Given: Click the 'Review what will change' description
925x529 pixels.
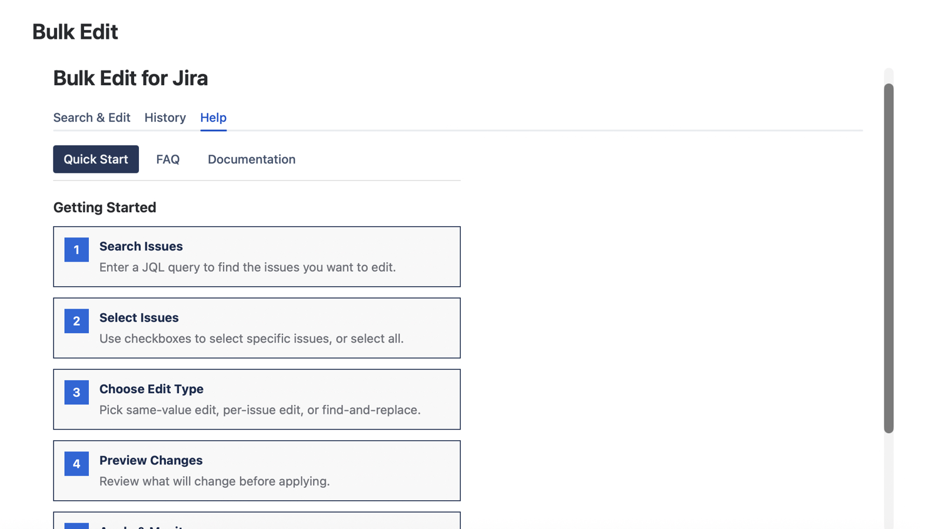Looking at the screenshot, I should click(215, 481).
